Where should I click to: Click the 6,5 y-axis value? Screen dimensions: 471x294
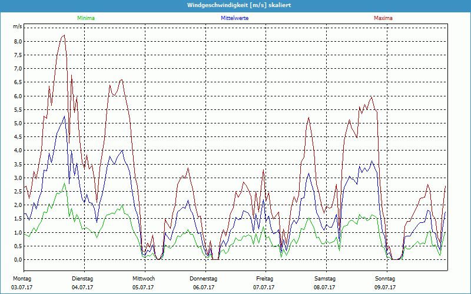tap(18, 82)
